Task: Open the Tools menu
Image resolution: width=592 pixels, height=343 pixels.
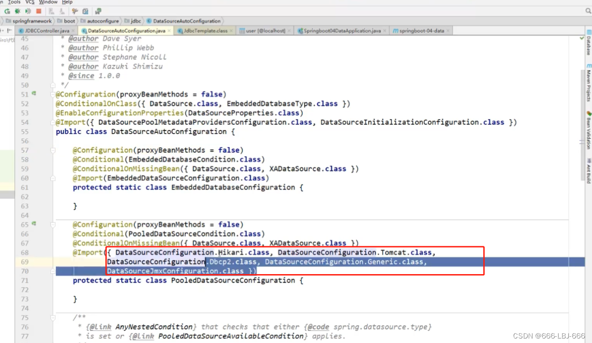Action: [14, 2]
